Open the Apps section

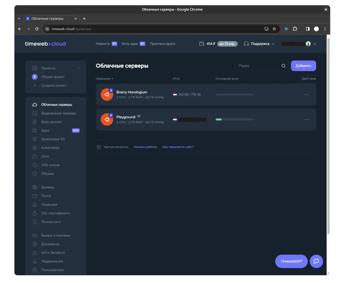click(x=45, y=130)
